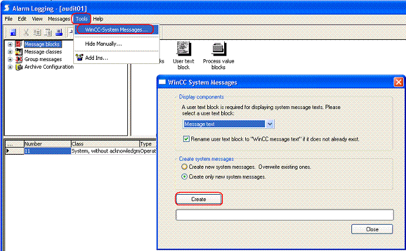Click the Cut scissors toolbar icon
406x251 pixels.
point(26,32)
